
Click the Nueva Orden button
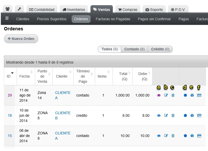pos(21,39)
